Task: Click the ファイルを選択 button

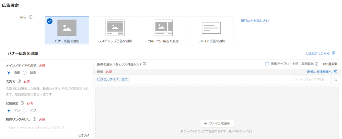Action: 217,124
